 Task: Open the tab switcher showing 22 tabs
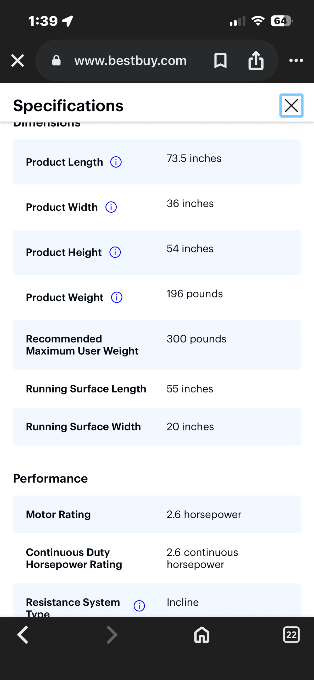(291, 635)
